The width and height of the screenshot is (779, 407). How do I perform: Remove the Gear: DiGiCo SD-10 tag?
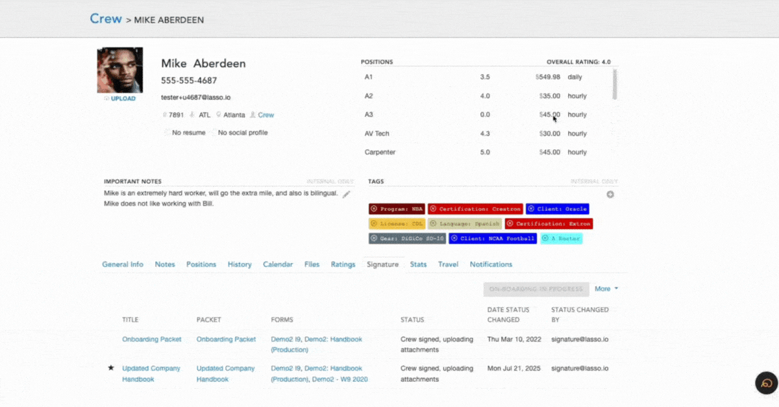tap(374, 238)
